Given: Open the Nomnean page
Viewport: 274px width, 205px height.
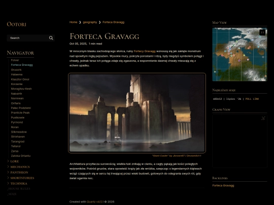Looking at the screenshot, I should (x=17, y=98).
